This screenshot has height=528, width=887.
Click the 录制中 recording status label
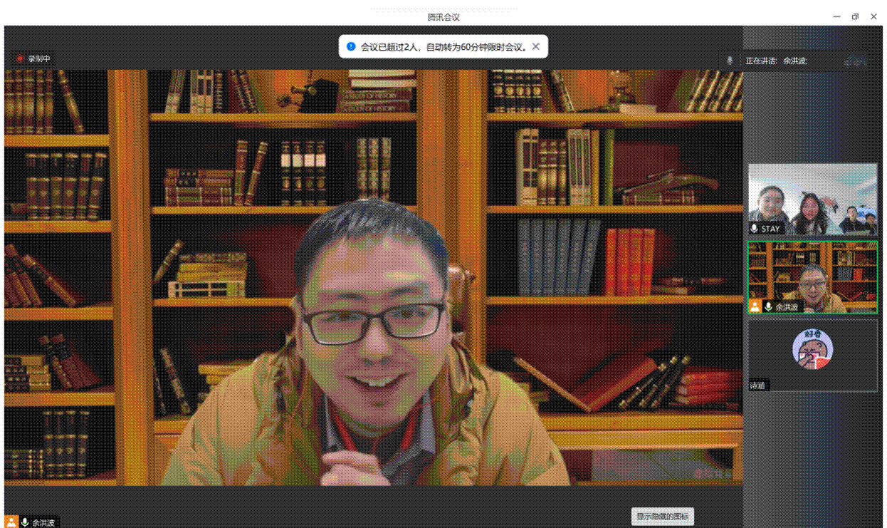[x=39, y=58]
